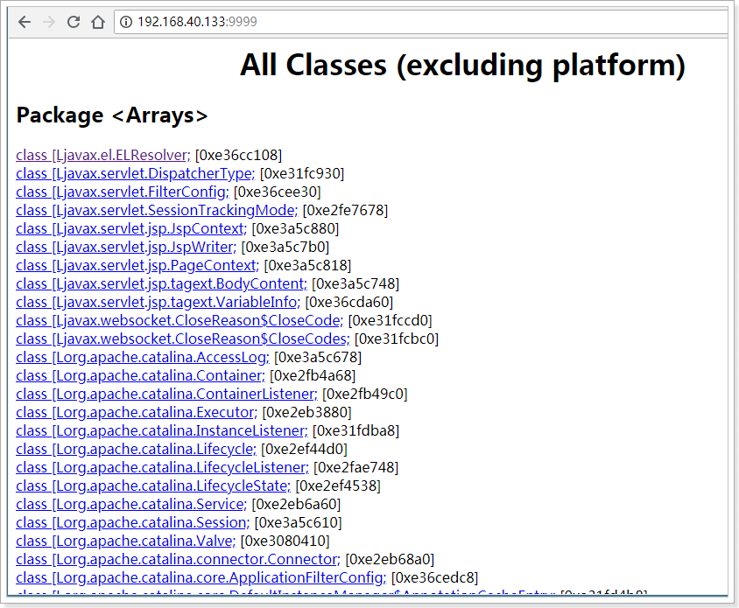Click address text [0xe2fe7678]

pyautogui.click(x=346, y=210)
